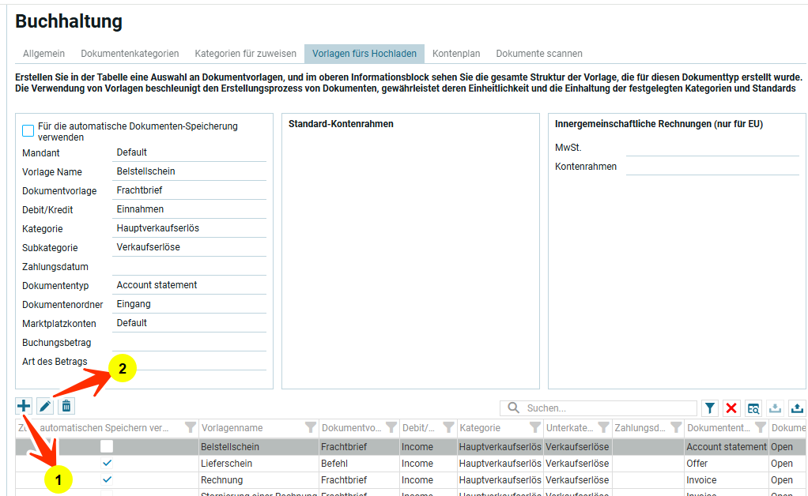808x496 pixels.
Task: Open the Dokumentenkategorien tab
Action: (x=130, y=54)
